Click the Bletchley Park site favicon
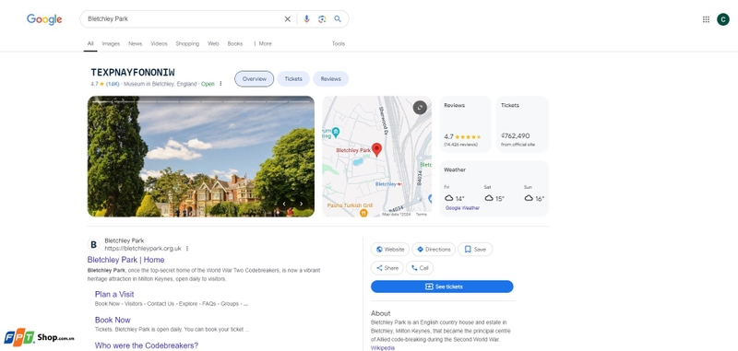Viewport: 738px width, 351px height. tap(94, 244)
